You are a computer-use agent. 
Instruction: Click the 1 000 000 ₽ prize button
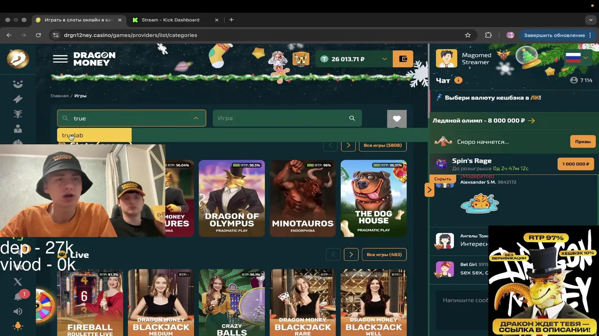coord(576,164)
